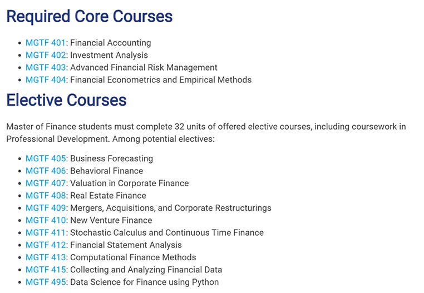Visit the MGTF 409 course link
Image resolution: width=424 pixels, height=293 pixels.
(46, 208)
